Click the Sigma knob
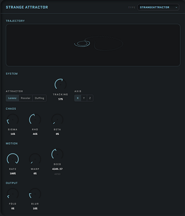This screenshot has height=216, width=185. click(x=13, y=120)
